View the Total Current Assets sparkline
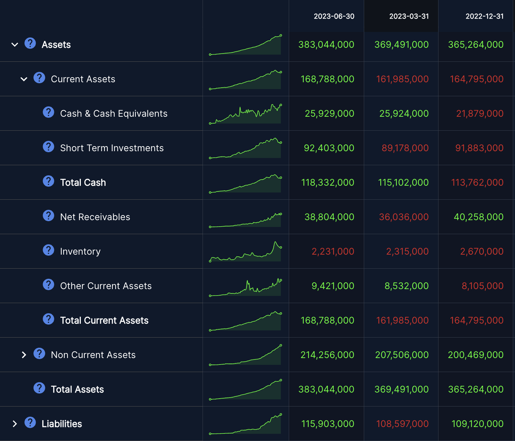515x441 pixels. coord(245,321)
